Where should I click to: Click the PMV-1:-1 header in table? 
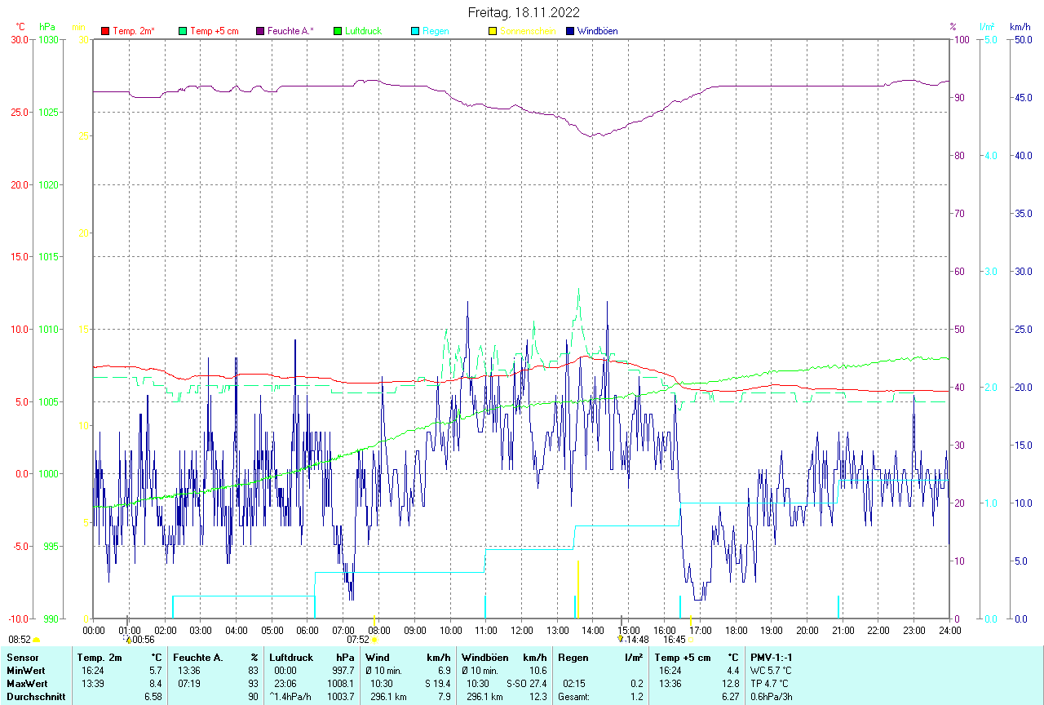(x=772, y=658)
